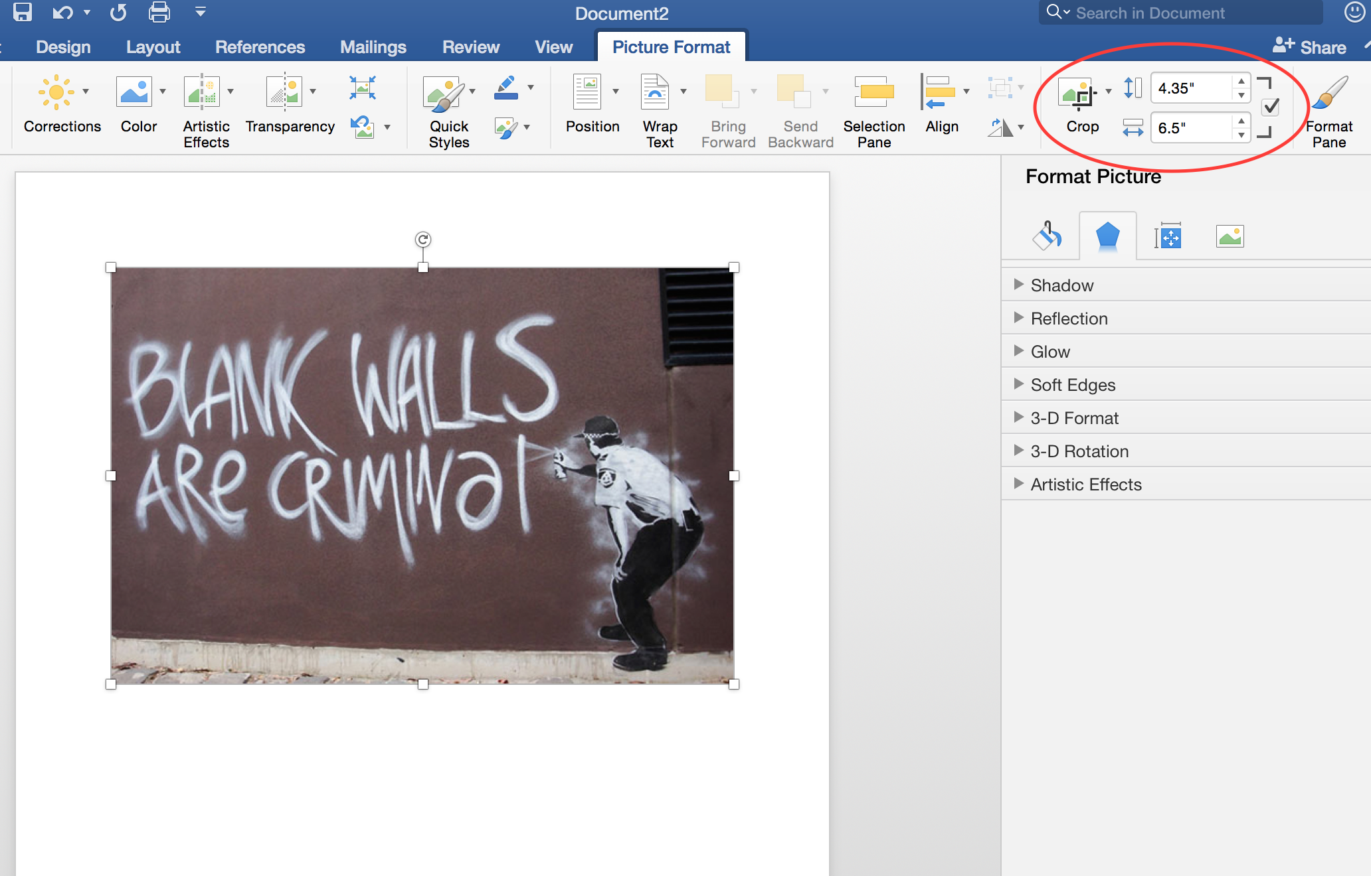1371x876 pixels.
Task: Click the Color picture icon
Action: (134, 92)
